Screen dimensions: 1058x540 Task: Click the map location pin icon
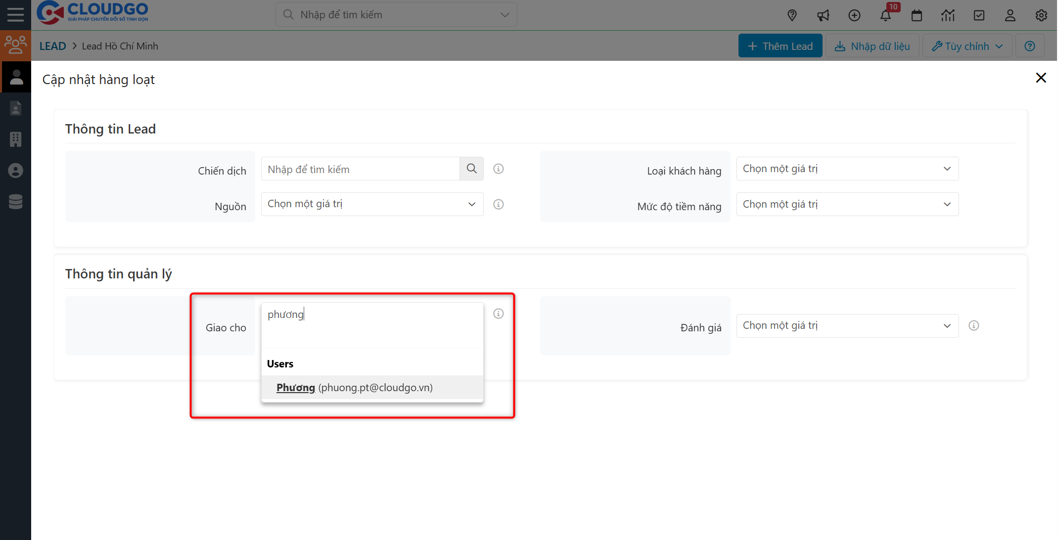[x=792, y=15]
